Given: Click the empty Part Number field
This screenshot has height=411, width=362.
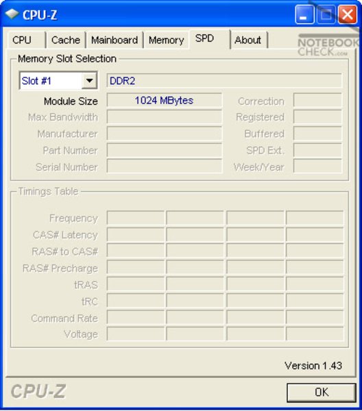Looking at the screenshot, I should click(165, 151).
